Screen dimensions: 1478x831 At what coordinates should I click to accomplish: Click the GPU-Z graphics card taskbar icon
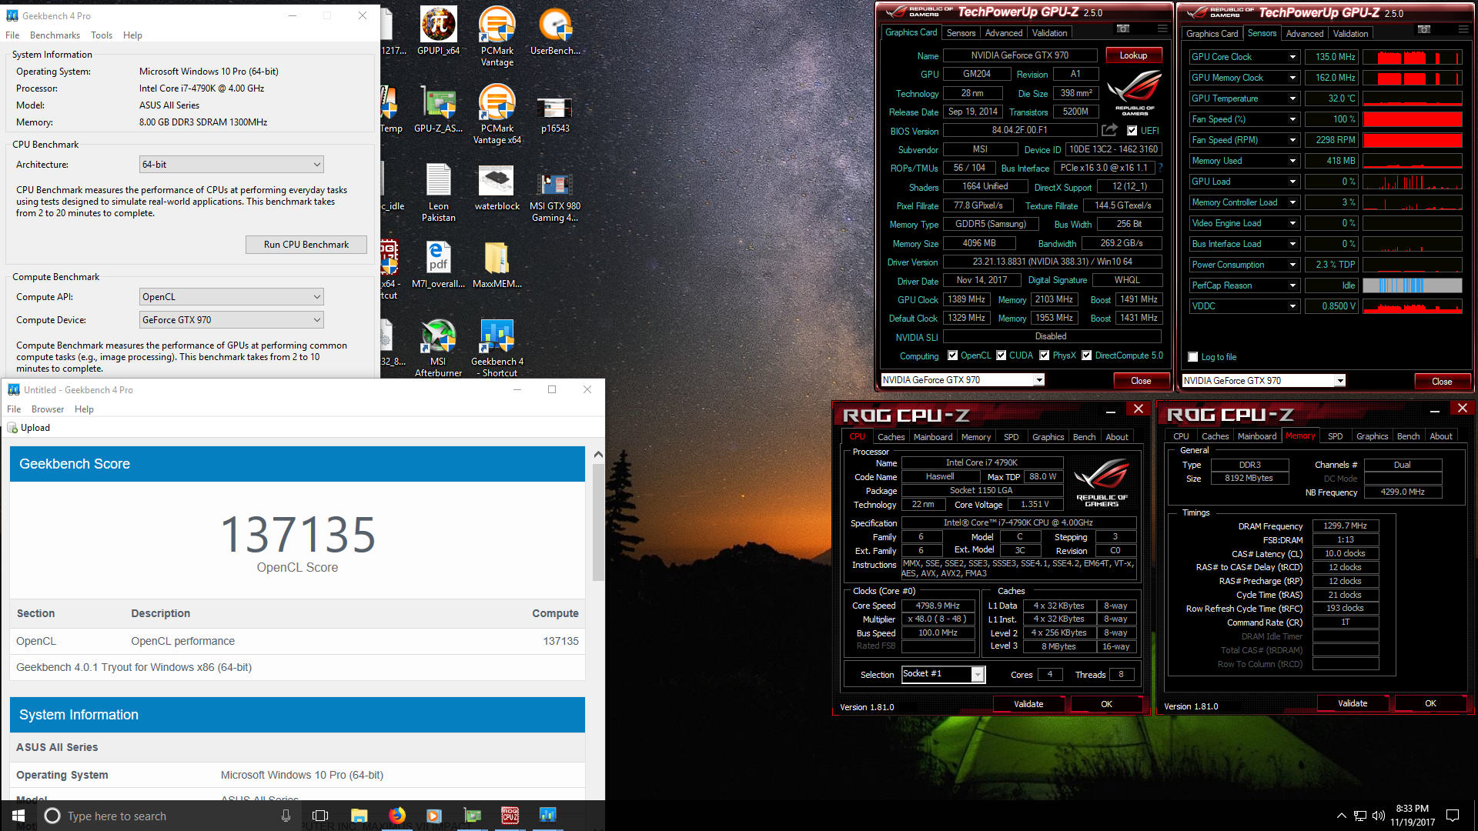coord(473,816)
